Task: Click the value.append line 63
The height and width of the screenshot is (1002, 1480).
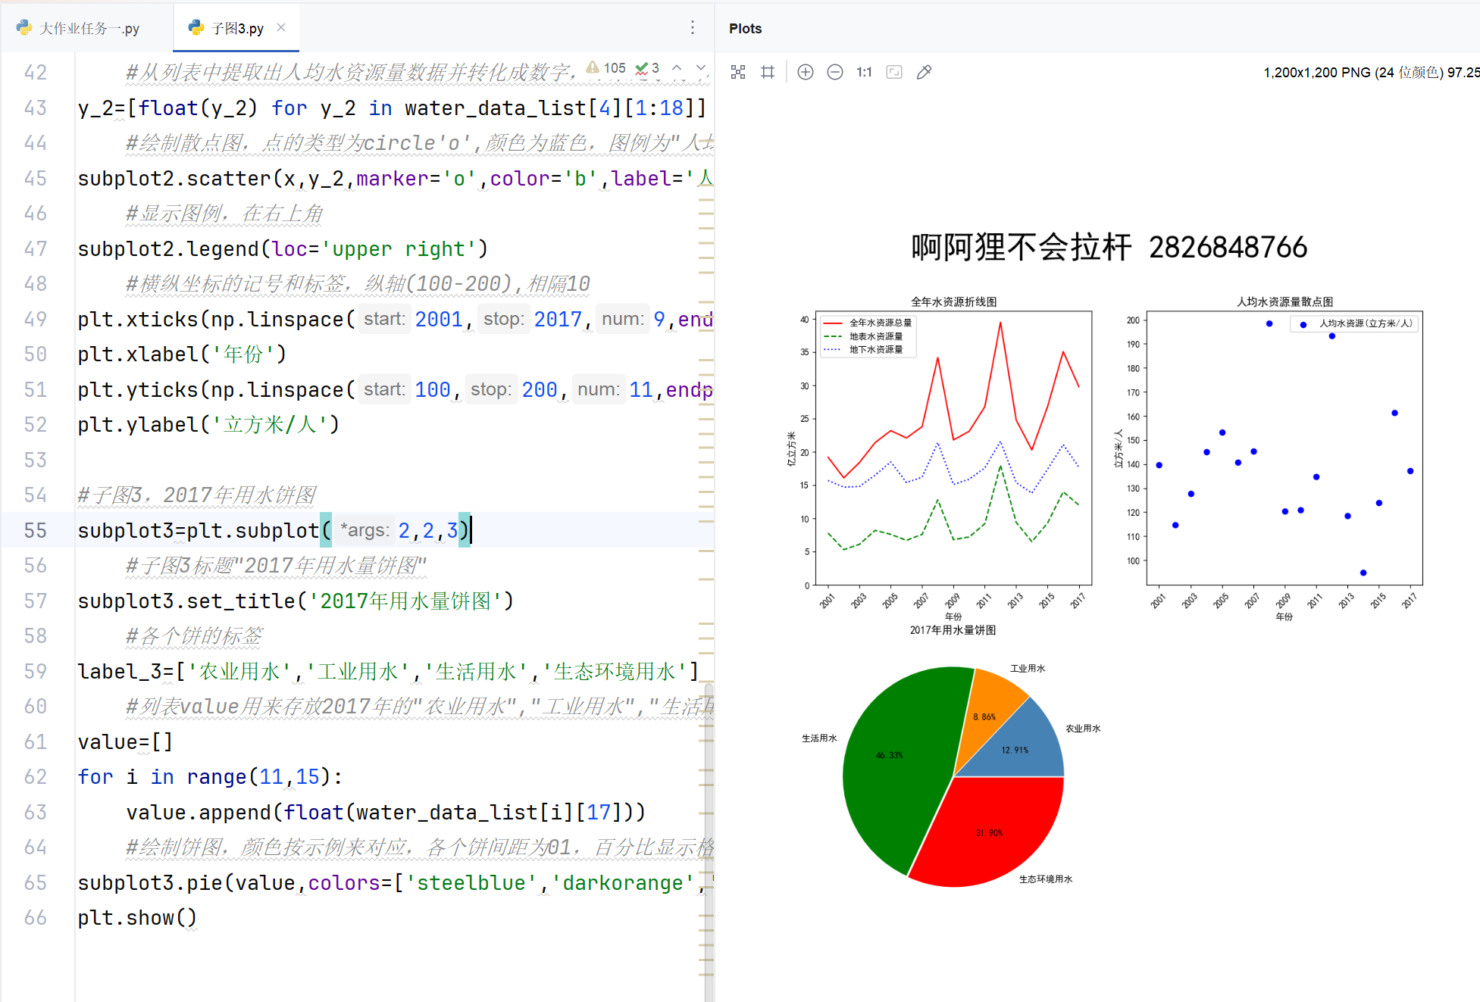Action: (x=386, y=812)
